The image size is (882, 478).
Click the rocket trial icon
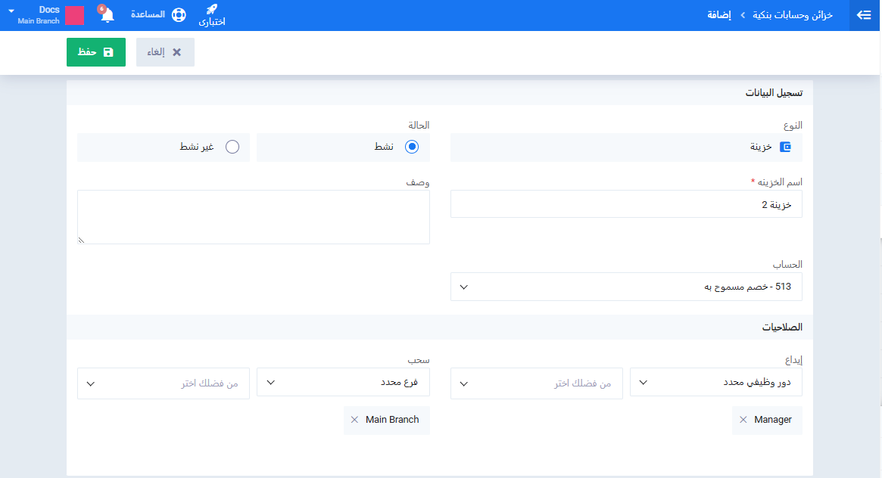tap(212, 10)
